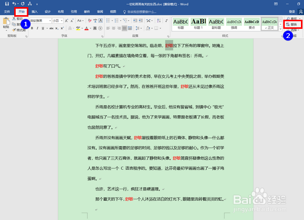The width and height of the screenshot is (304, 220).
Task: Apply yellow text highlight color
Action: click(78, 28)
